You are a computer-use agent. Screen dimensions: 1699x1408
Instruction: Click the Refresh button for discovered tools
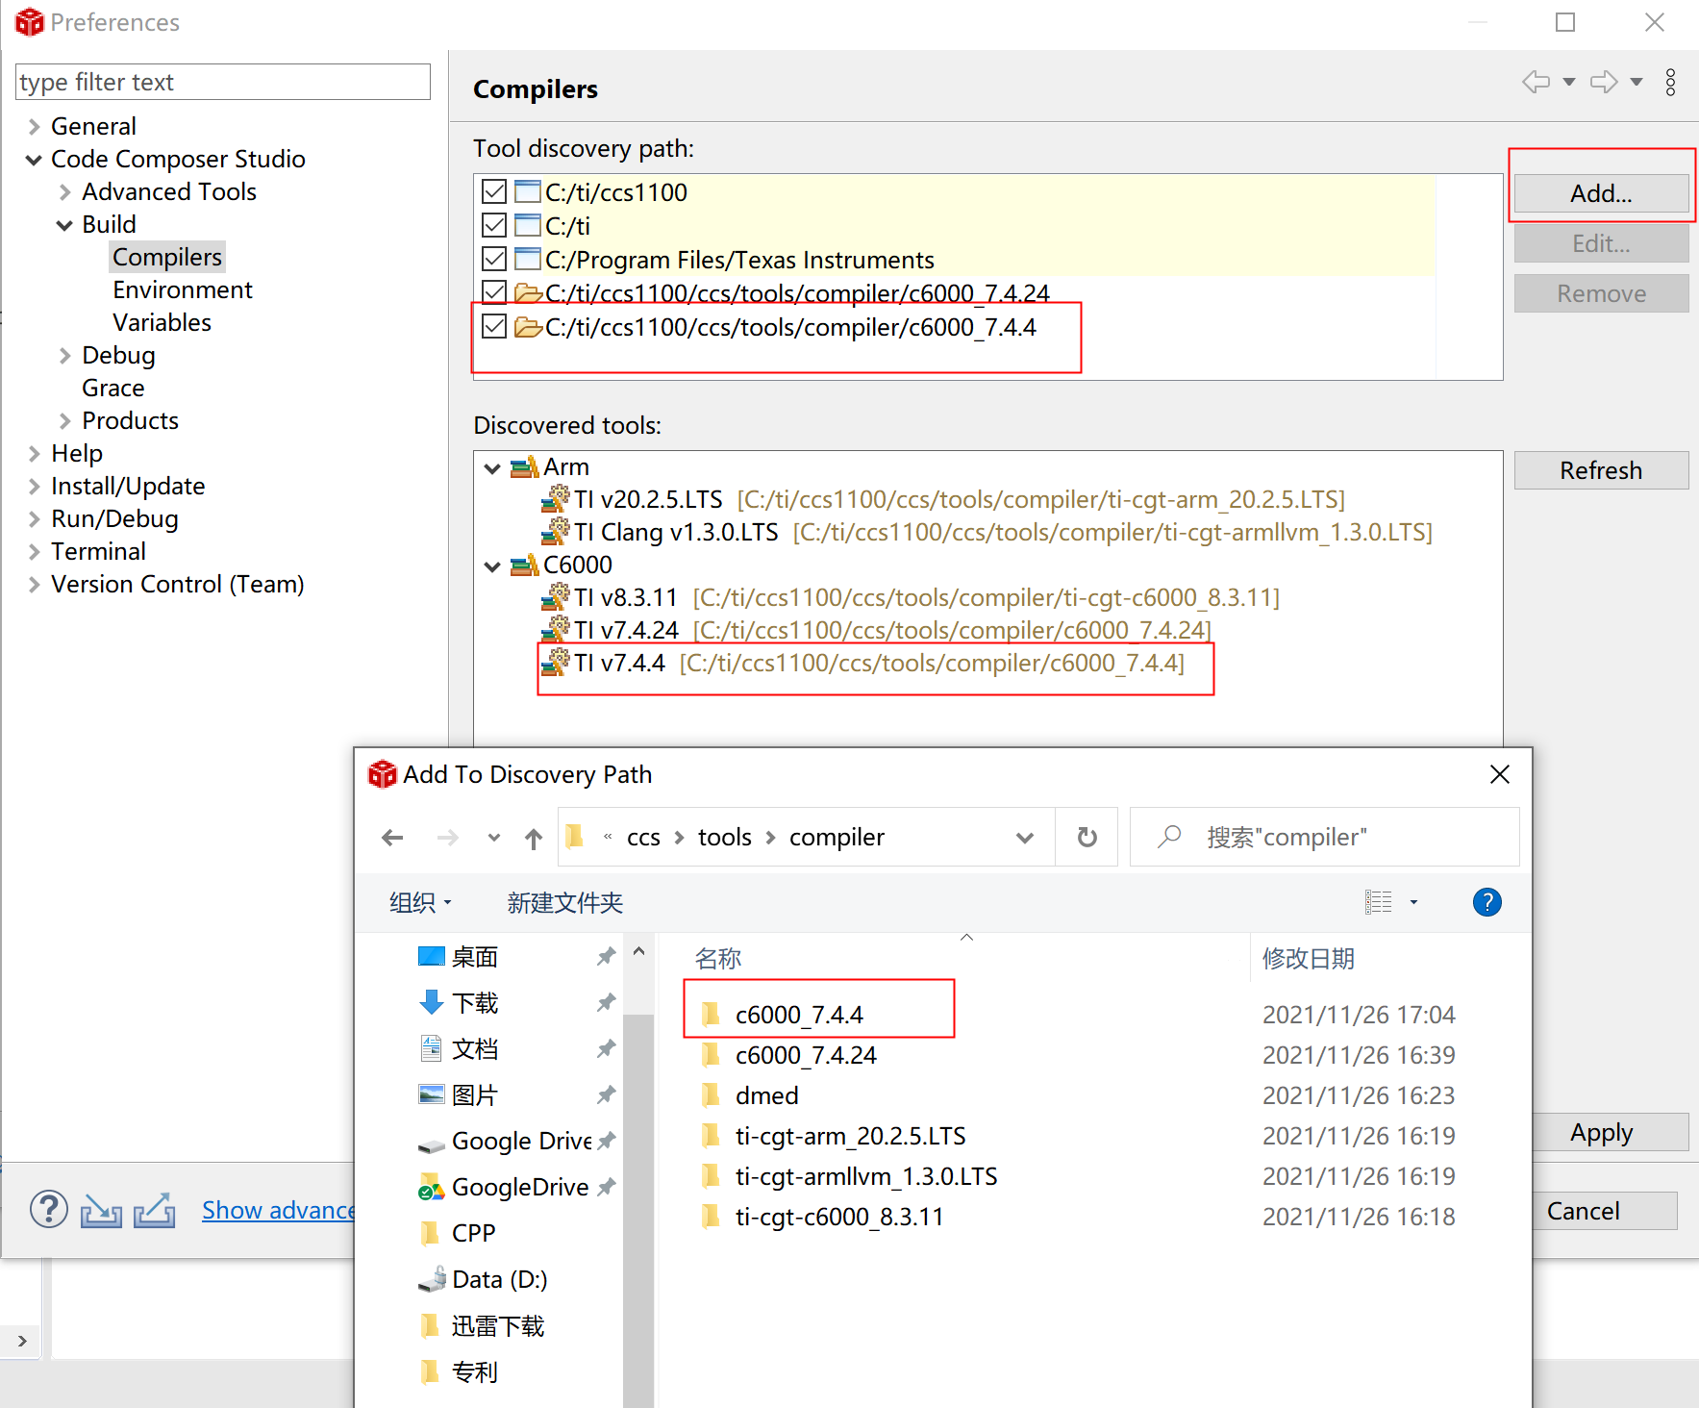click(1600, 470)
